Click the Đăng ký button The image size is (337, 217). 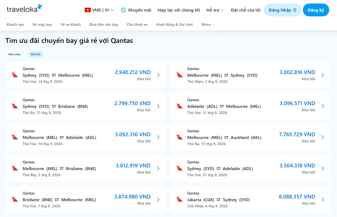coord(316,10)
